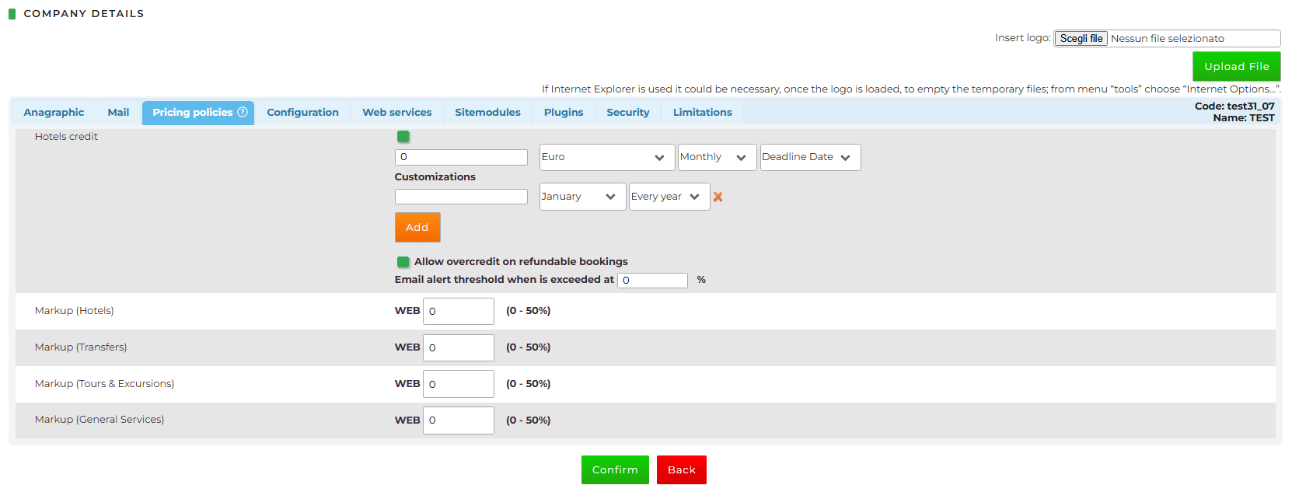Click the green Confirm button

coord(614,469)
